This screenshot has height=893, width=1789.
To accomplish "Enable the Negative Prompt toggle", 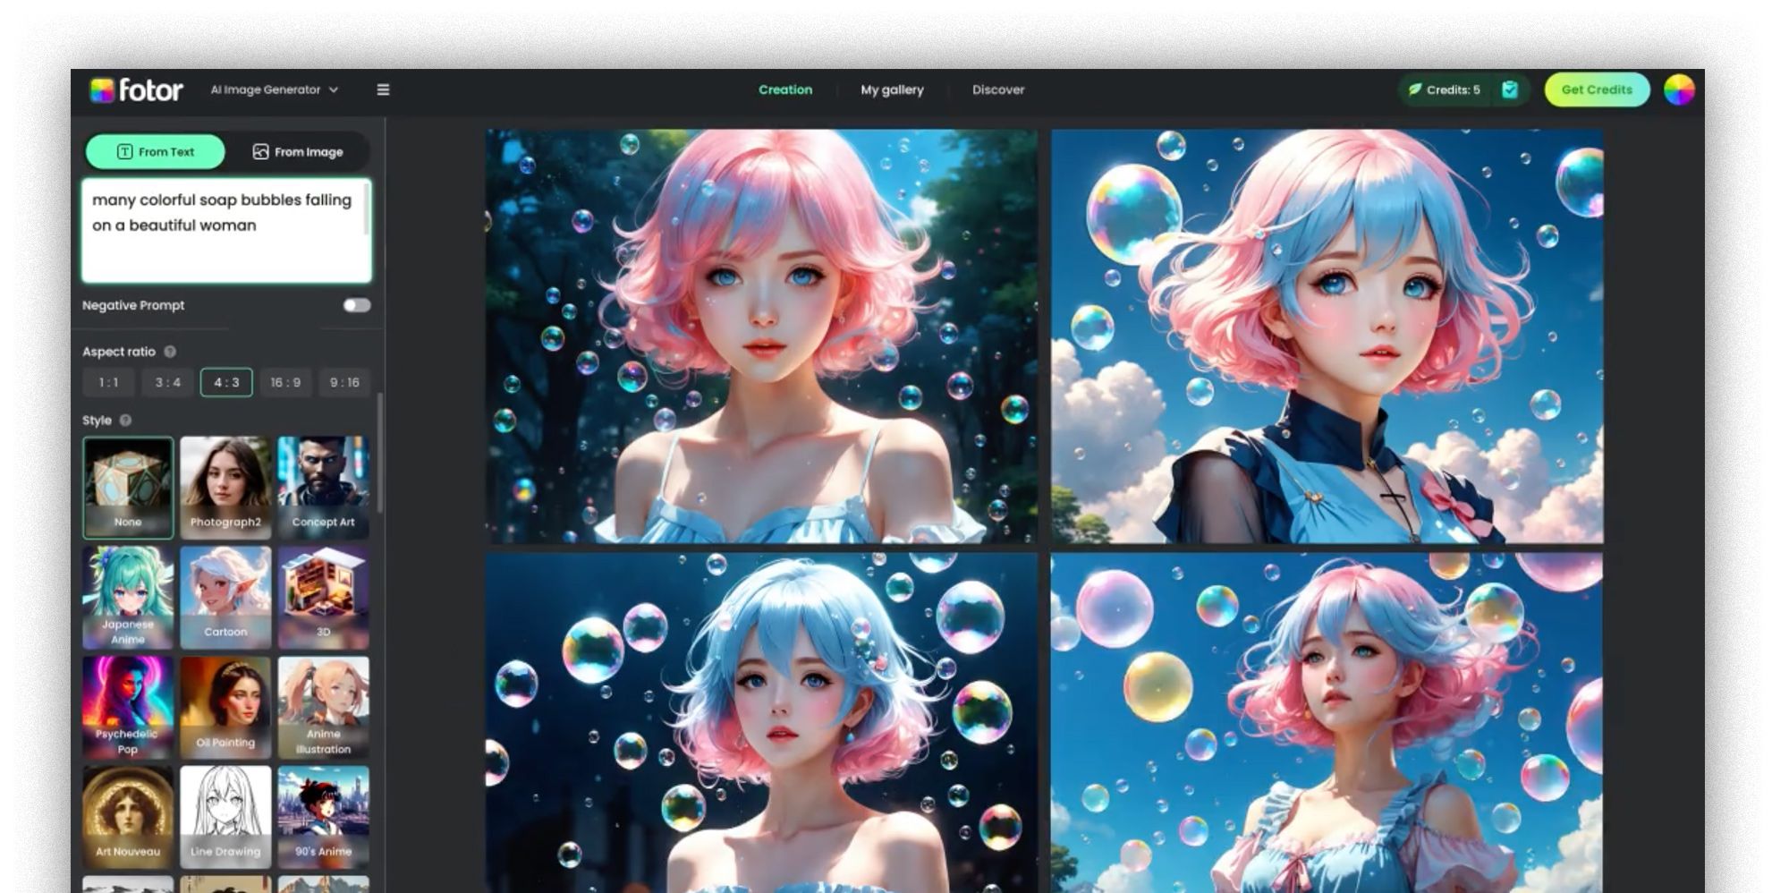I will tap(356, 305).
